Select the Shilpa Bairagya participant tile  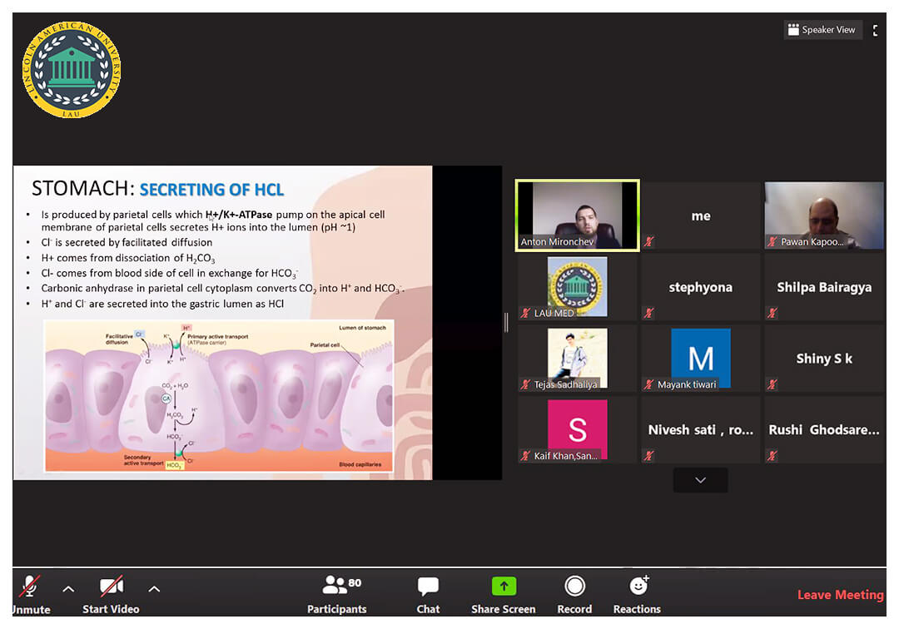(x=824, y=287)
